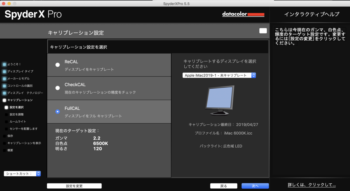Click the ルームライト step icon
This screenshot has width=350, height=191.
6,121
